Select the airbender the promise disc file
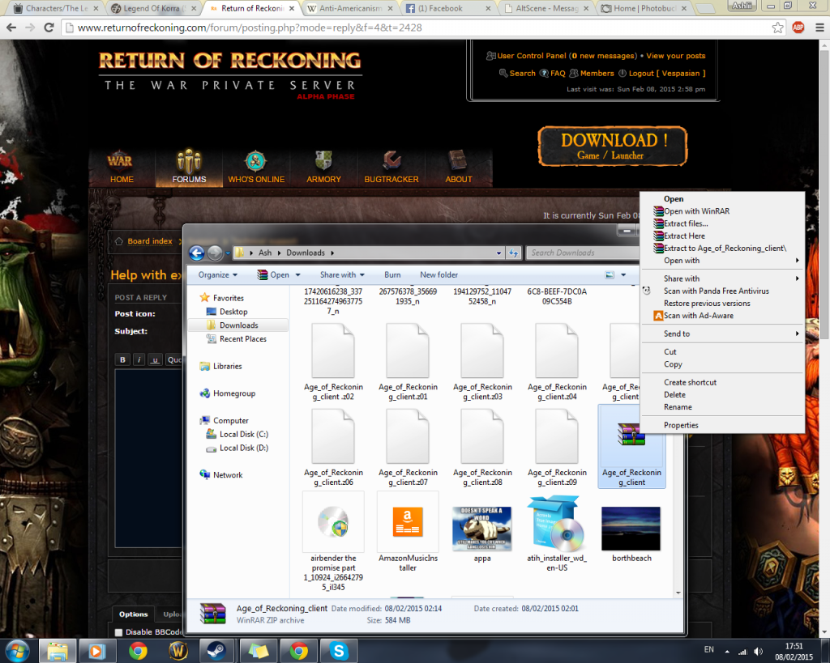Viewport: 830px width, 663px height. pos(333,542)
